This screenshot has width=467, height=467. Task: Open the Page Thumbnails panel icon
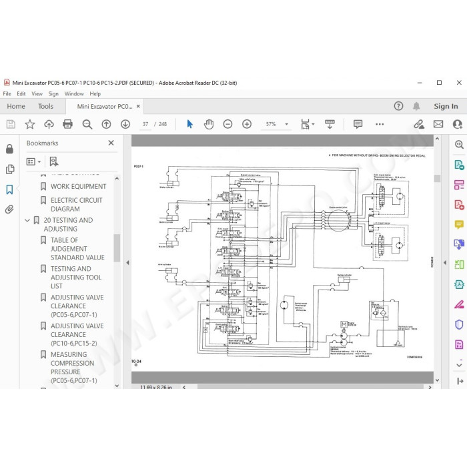[x=9, y=169]
